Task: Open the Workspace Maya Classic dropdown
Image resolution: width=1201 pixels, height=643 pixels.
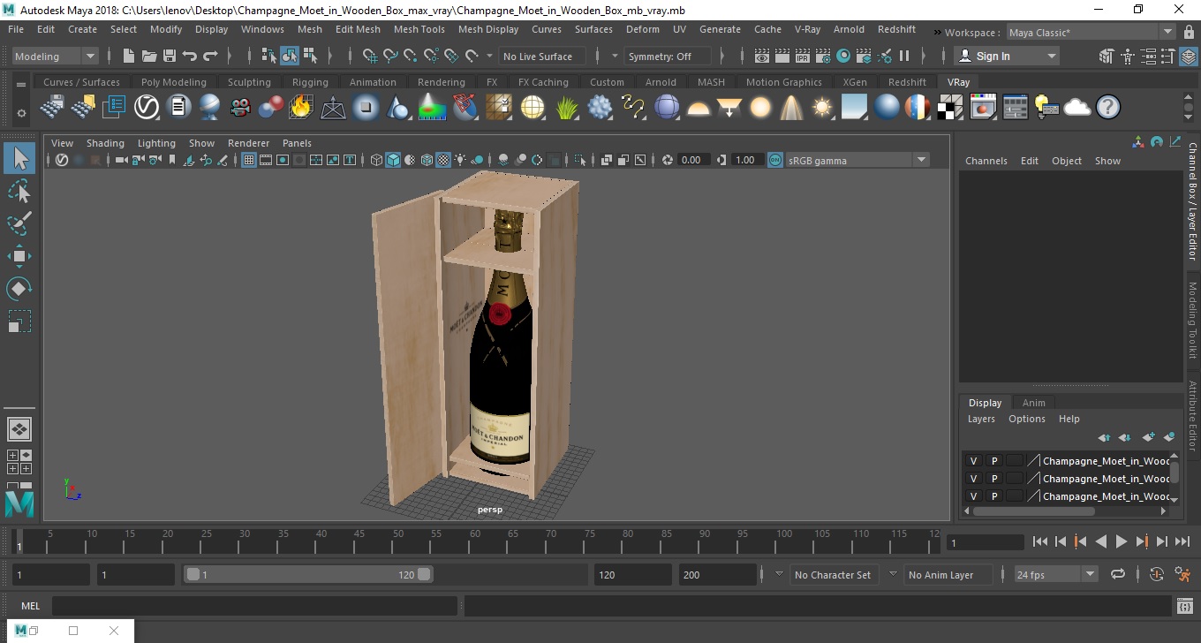Action: [1091, 33]
